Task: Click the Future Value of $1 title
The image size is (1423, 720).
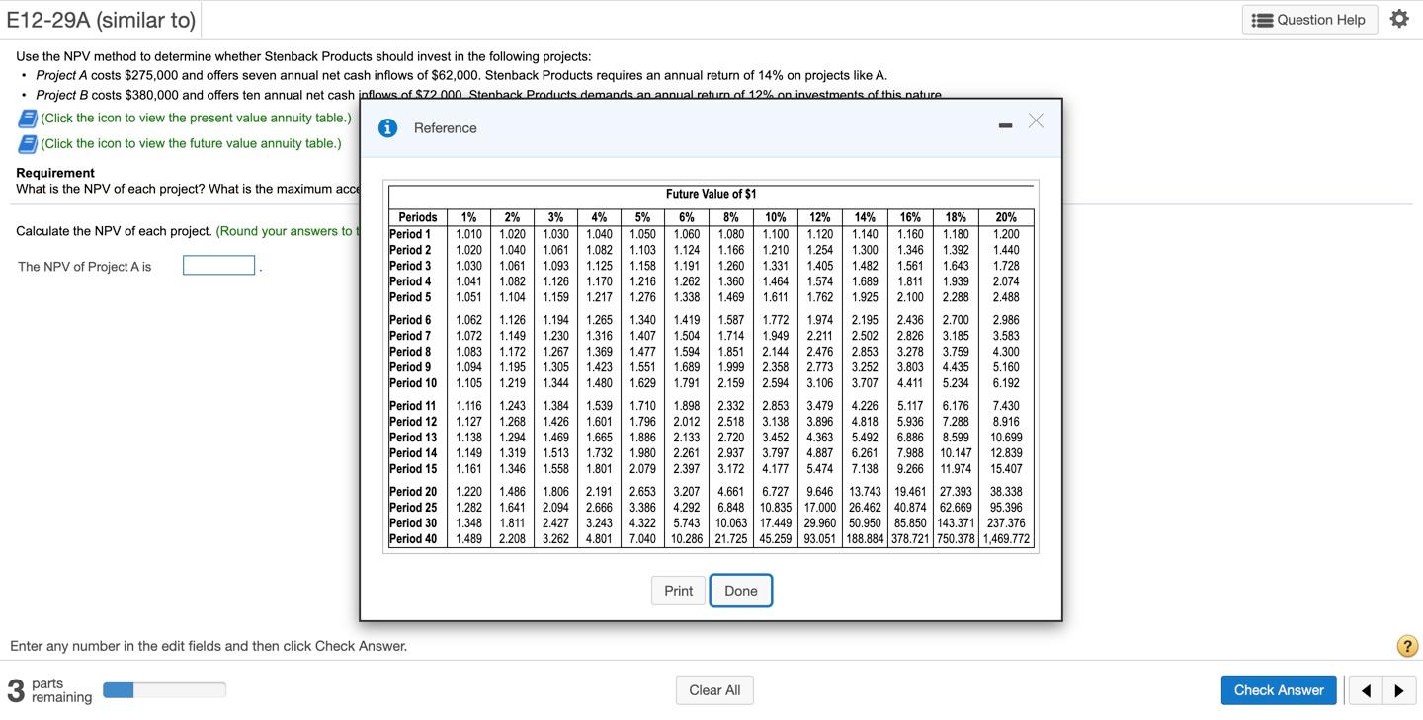Action: (x=711, y=194)
